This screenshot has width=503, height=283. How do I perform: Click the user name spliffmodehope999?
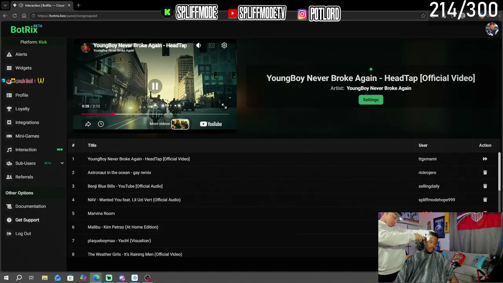click(x=437, y=200)
